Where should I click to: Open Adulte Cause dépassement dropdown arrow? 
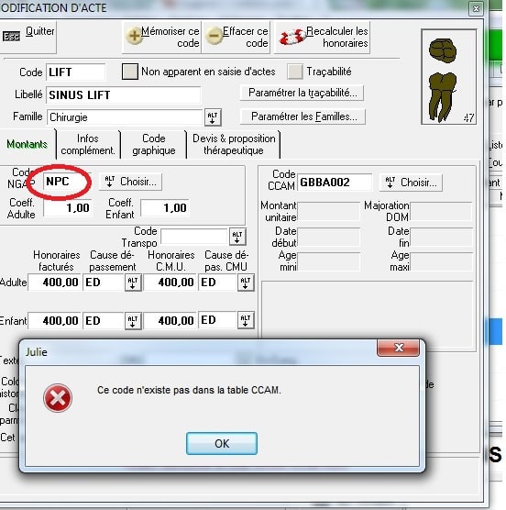(x=133, y=283)
